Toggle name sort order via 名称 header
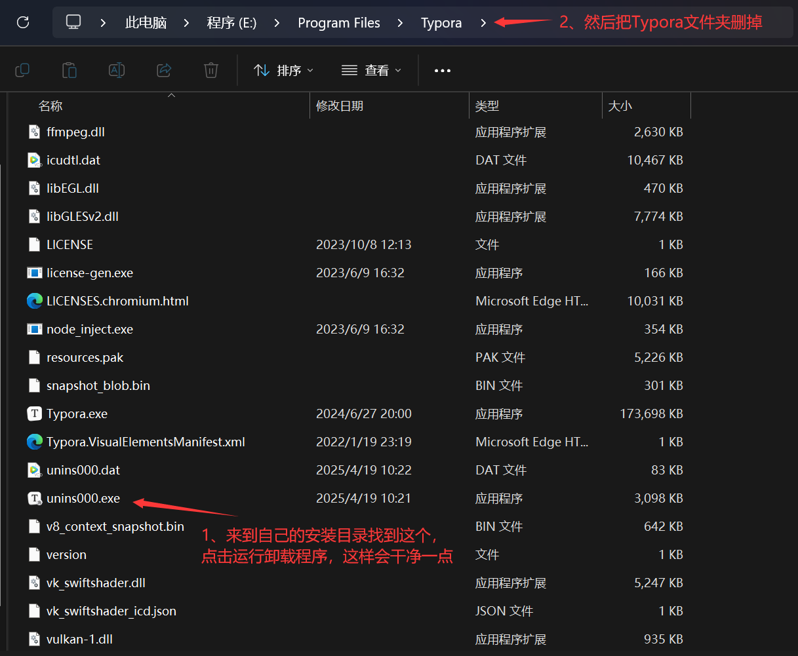Screen dimensions: 798x656 (50, 106)
